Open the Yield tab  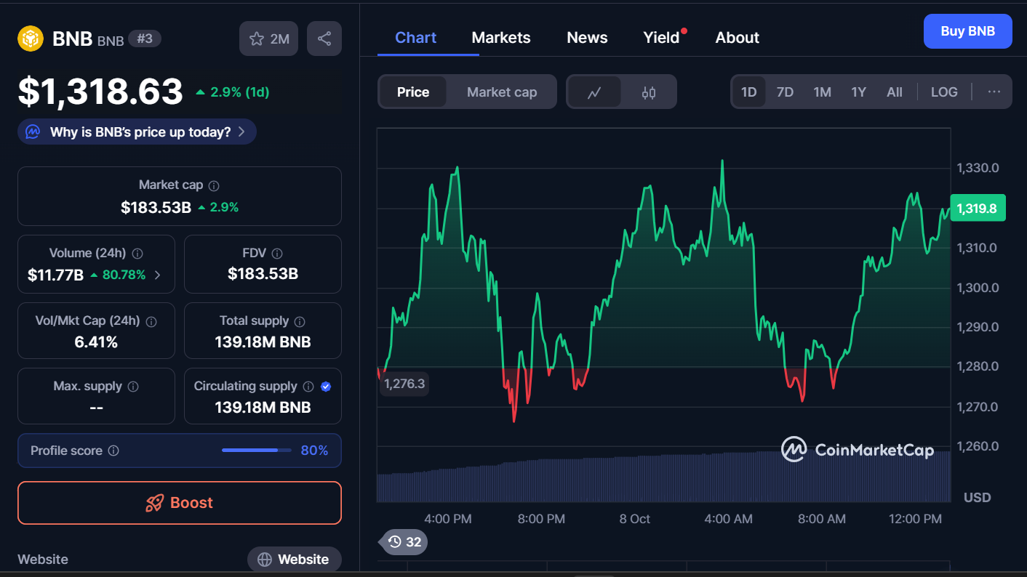click(x=661, y=38)
